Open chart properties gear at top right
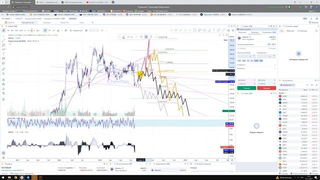The width and height of the screenshot is (320, 180). pos(233,30)
